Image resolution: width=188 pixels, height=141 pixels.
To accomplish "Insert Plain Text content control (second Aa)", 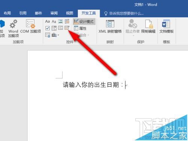I will pos(54,21).
